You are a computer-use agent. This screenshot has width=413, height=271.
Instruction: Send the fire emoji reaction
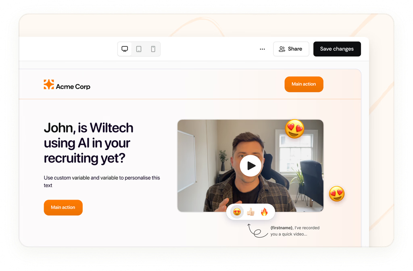[265, 211]
